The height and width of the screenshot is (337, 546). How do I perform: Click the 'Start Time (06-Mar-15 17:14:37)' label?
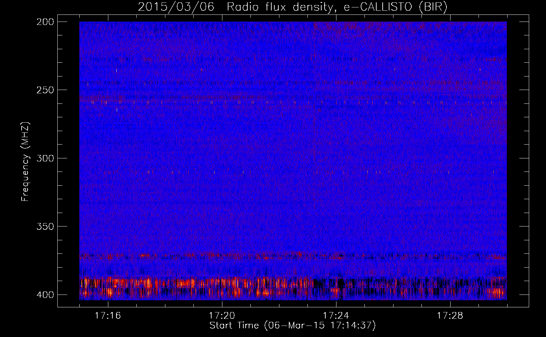pyautogui.click(x=293, y=326)
